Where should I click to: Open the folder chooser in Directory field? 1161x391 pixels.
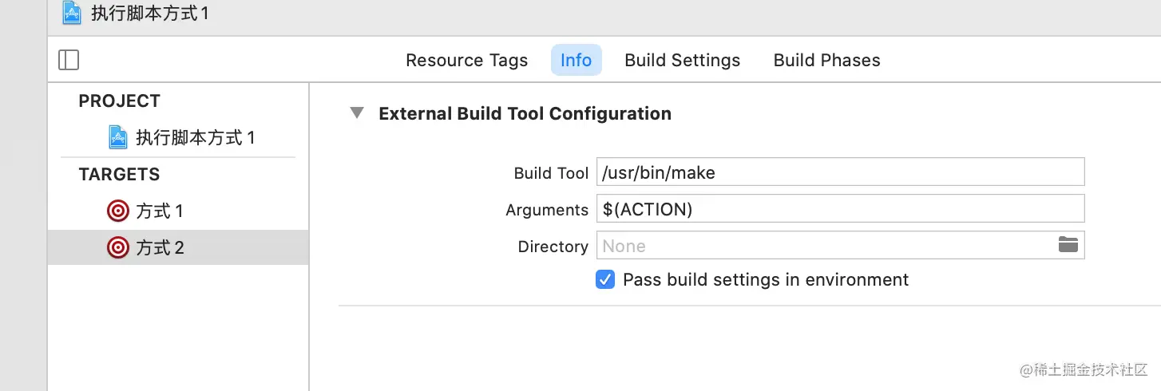[x=1068, y=245]
